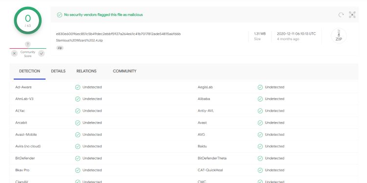Click the 1.31 MB file size
This screenshot has height=183, width=367.
click(260, 34)
